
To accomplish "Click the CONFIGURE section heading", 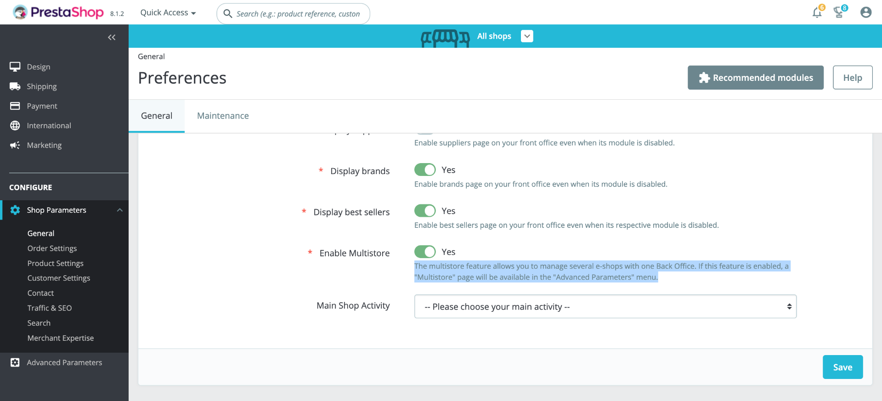I will 31,187.
